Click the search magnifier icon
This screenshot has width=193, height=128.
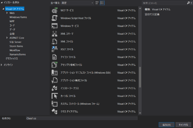click(188, 3)
